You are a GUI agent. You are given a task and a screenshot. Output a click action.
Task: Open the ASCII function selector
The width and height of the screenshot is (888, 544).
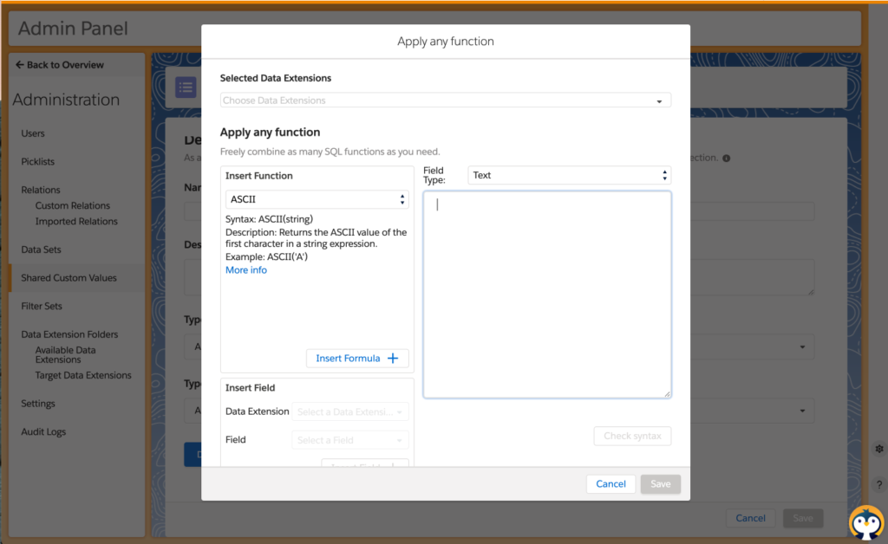click(x=317, y=199)
